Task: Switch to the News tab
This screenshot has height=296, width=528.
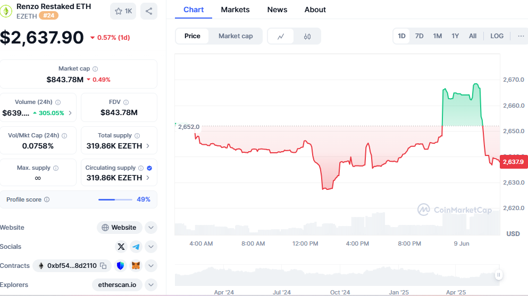Action: [277, 10]
